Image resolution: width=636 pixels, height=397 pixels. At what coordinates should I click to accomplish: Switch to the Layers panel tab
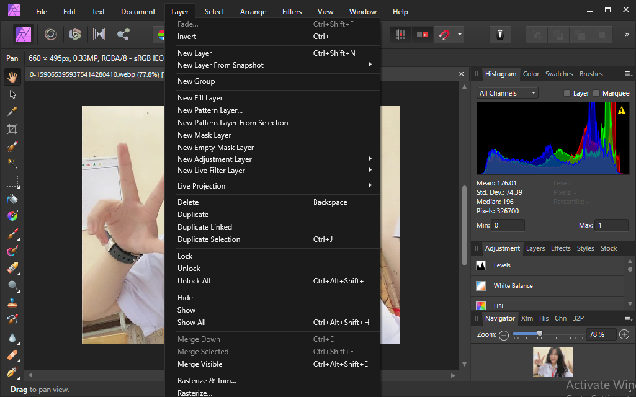pyautogui.click(x=535, y=248)
